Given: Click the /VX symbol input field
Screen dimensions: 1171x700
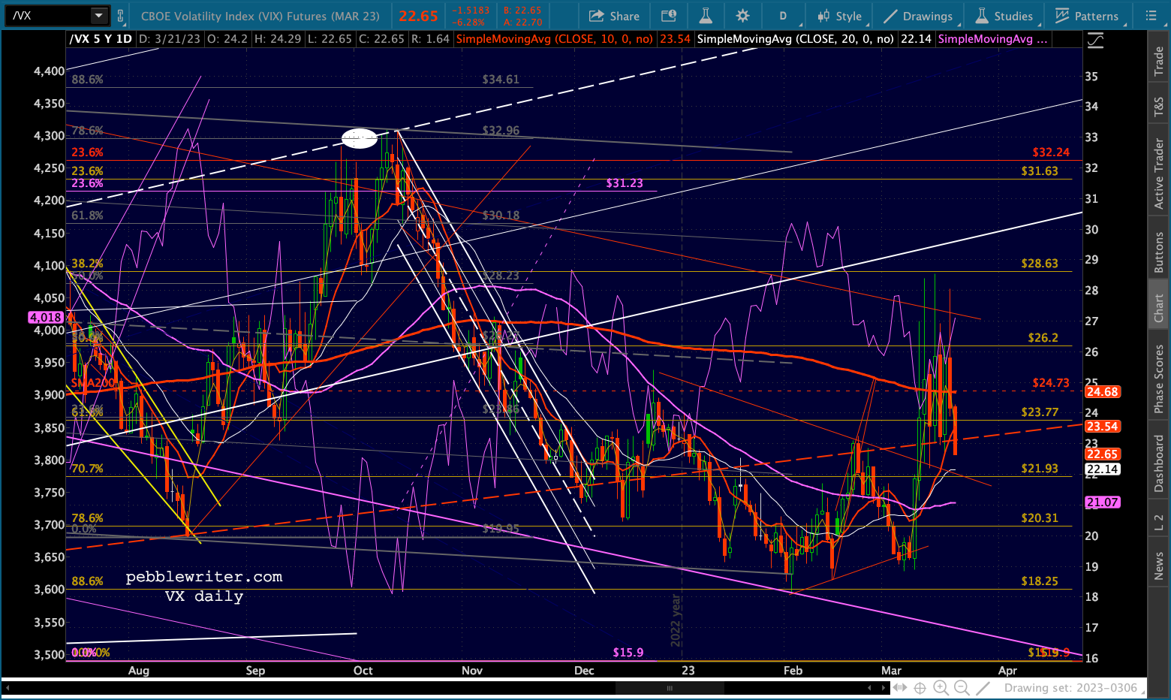Looking at the screenshot, I should 49,16.
